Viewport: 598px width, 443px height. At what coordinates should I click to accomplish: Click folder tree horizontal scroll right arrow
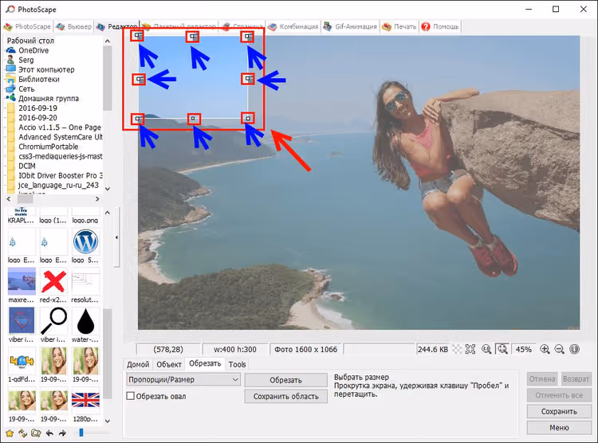97,198
